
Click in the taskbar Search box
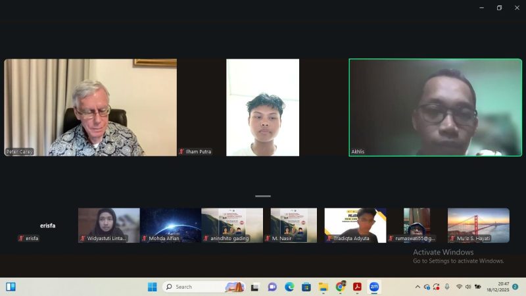(197, 287)
